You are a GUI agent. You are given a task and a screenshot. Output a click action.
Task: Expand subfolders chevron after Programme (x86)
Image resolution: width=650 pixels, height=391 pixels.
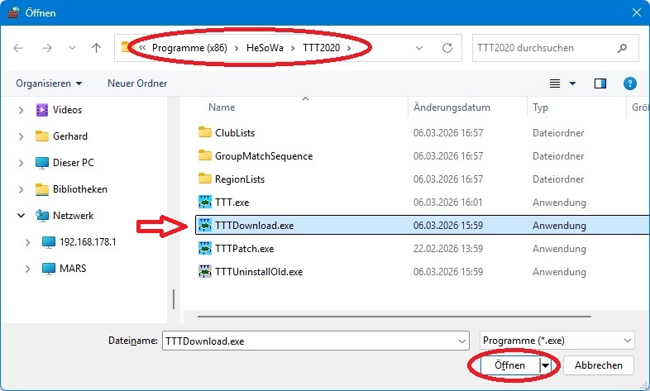tap(237, 48)
